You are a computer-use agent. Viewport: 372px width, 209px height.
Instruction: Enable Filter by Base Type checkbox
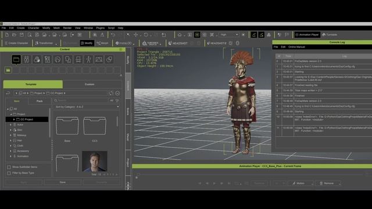(x=9, y=173)
